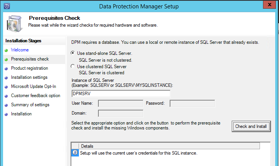Click the DPM title bar clock icon
The height and width of the screenshot is (166, 279).
coord(7,6)
